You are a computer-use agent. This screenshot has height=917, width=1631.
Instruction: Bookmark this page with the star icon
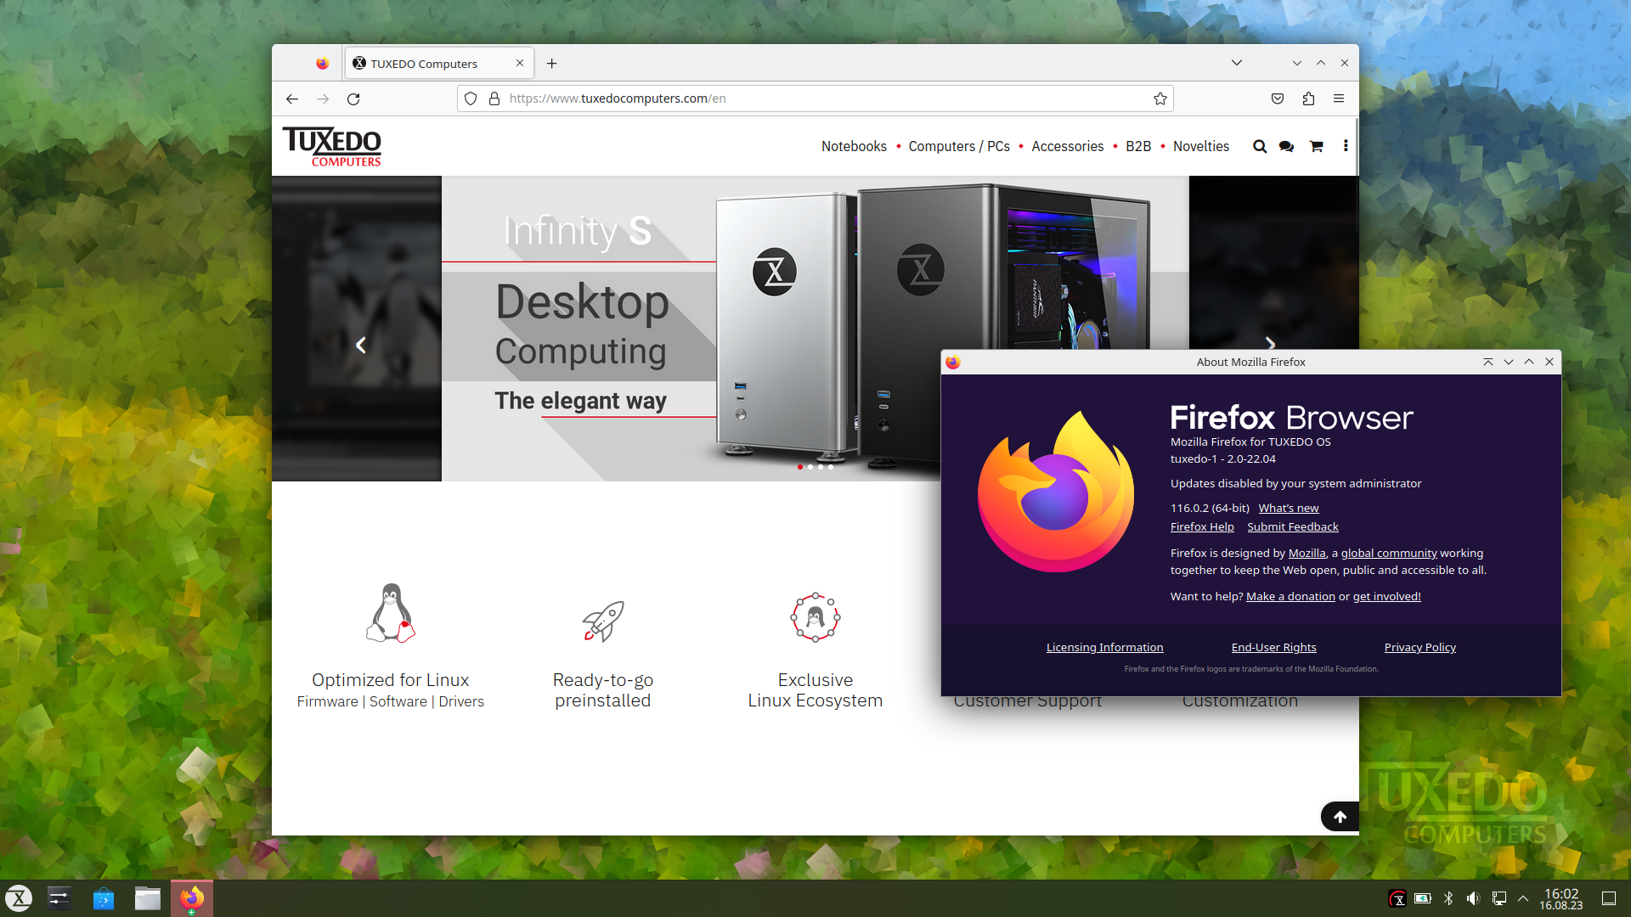(x=1160, y=98)
